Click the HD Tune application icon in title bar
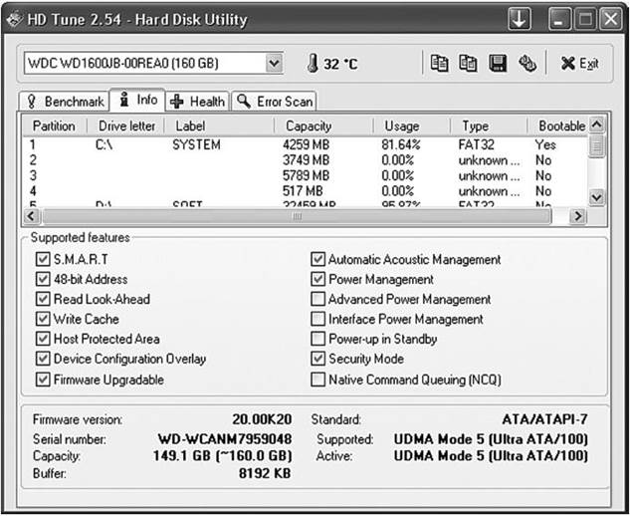Image resolution: width=630 pixels, height=516 pixels. click(15, 19)
